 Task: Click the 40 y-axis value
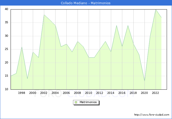point(6,9)
